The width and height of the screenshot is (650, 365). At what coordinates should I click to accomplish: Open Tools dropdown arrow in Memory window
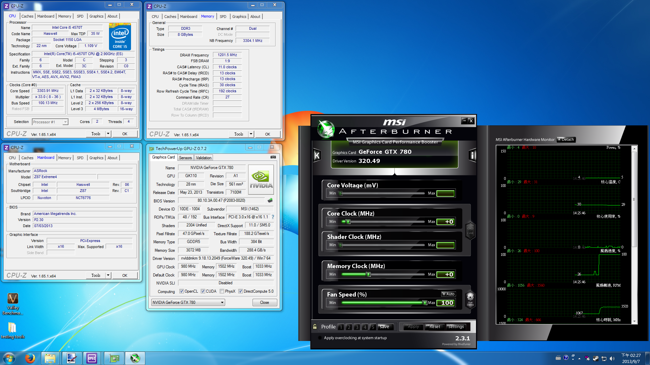point(251,134)
